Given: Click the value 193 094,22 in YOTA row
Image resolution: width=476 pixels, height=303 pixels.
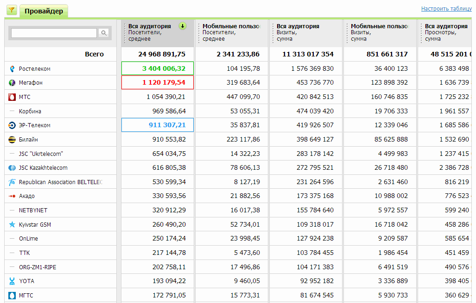Looking at the screenshot, I should pos(169,281).
